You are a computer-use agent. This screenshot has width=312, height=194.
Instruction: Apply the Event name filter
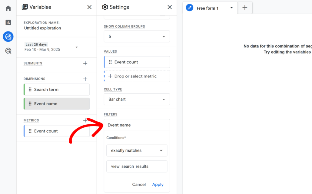point(158,184)
